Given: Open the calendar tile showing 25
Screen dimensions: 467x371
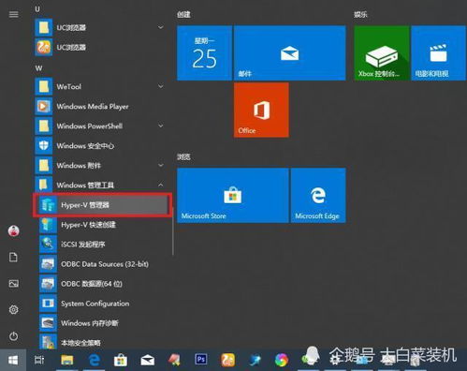Looking at the screenshot, I should (205, 53).
